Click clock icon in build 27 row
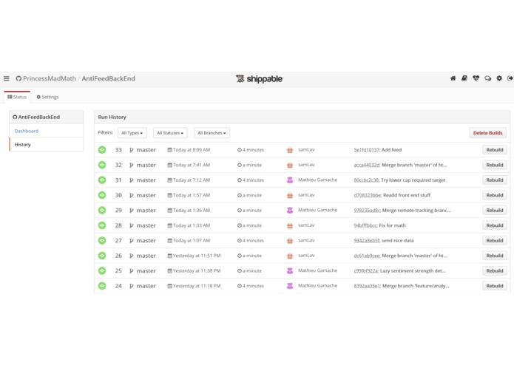 click(240, 241)
